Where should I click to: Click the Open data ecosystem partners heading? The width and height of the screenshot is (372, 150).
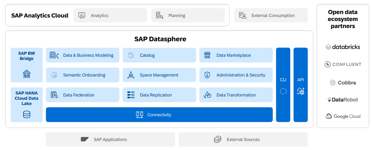[x=343, y=19]
